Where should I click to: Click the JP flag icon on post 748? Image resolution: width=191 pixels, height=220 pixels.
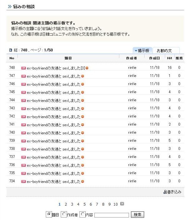pos(23,68)
